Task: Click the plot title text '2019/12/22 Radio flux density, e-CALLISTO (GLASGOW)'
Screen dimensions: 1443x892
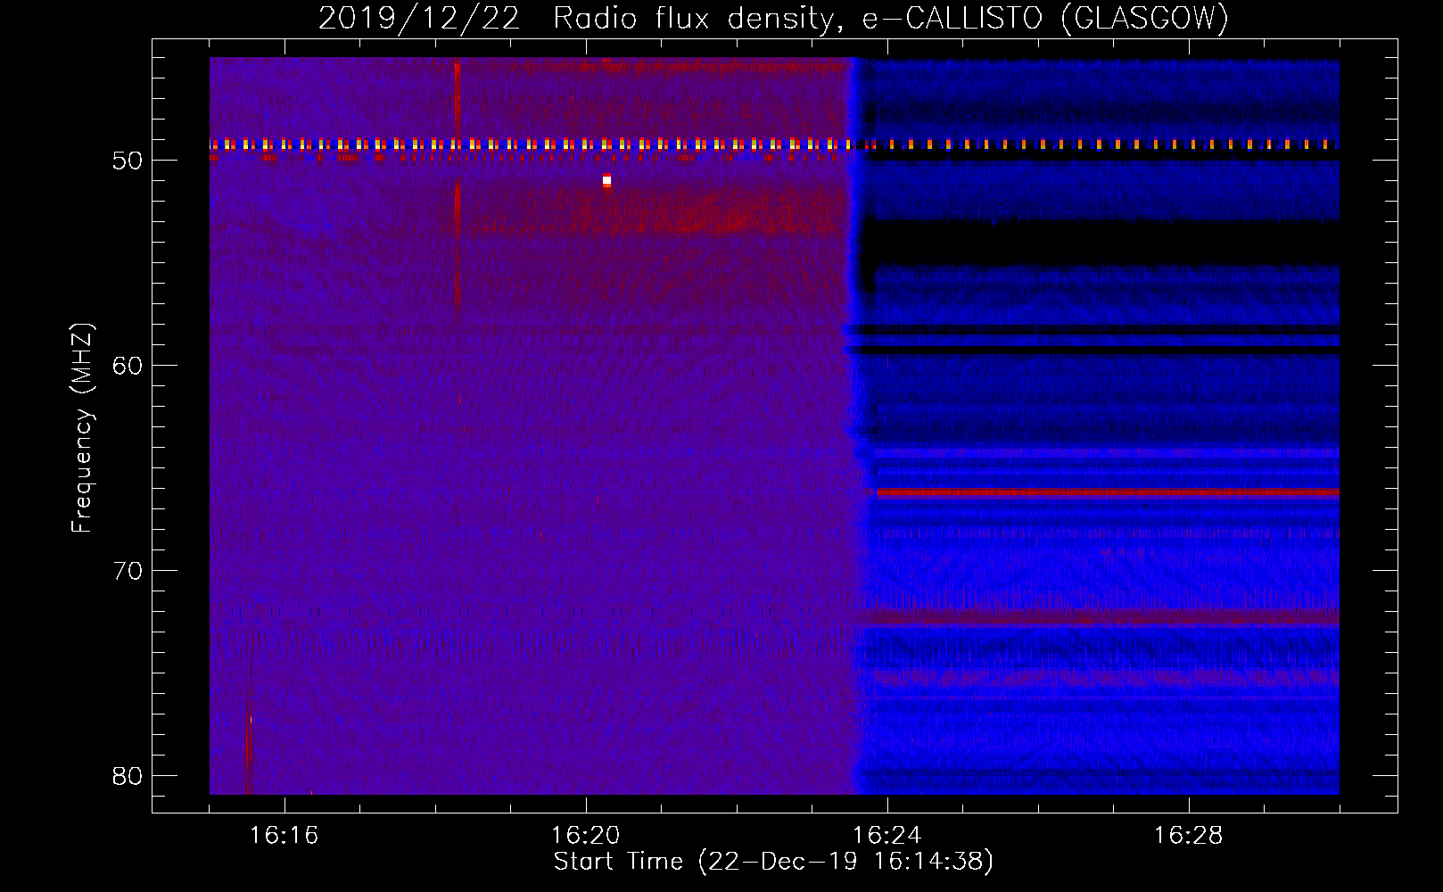Action: pyautogui.click(x=773, y=19)
